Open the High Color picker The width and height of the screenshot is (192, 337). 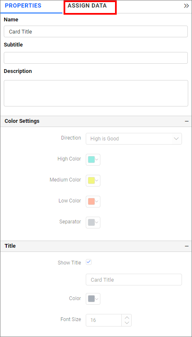(93, 160)
